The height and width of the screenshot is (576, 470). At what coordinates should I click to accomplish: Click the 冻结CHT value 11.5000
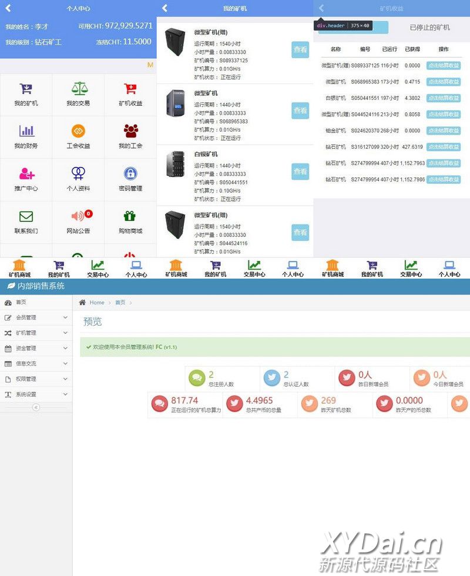coord(137,42)
